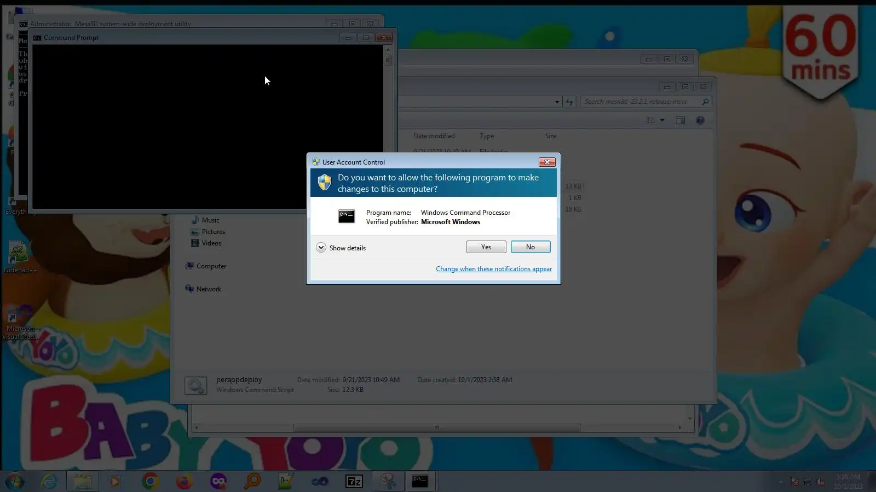Screen dimensions: 876x492
Task: Launch Internet Explorer from the taskbar
Action: coord(49,482)
